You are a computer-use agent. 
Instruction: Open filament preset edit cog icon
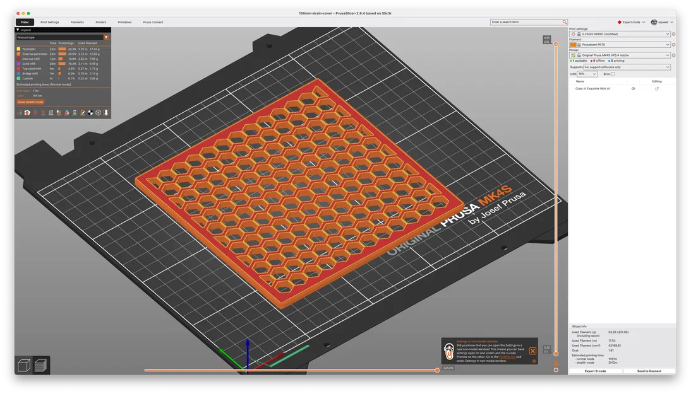pyautogui.click(x=673, y=44)
